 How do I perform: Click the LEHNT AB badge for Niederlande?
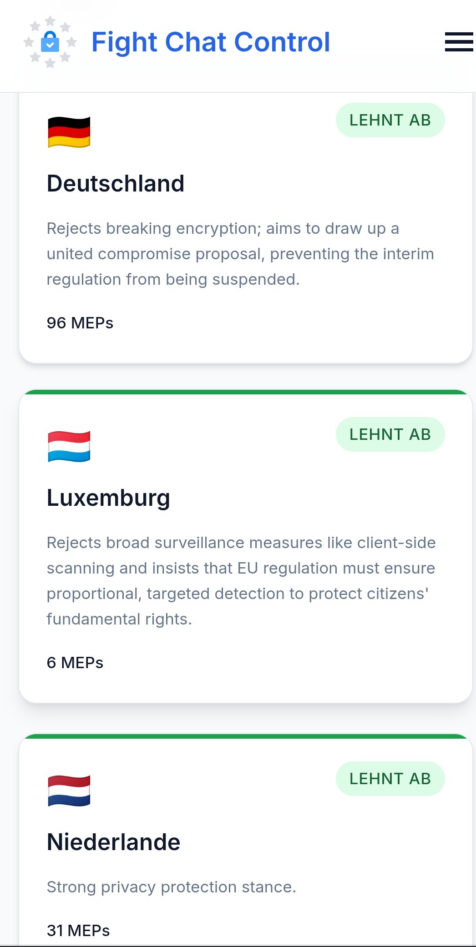(390, 779)
